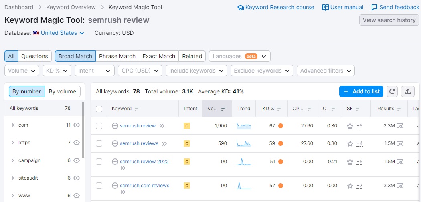View SERP icon beside 2.3M results
421x202 pixels.
coord(399,126)
